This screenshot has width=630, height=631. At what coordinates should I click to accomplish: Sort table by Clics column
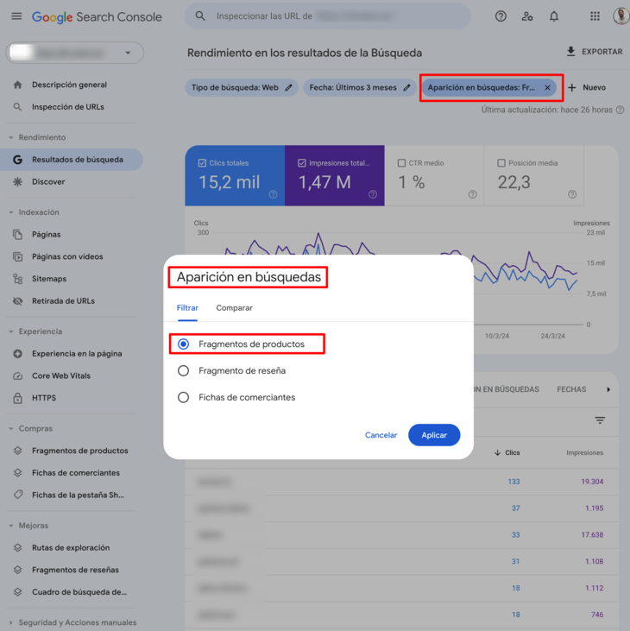pos(507,452)
